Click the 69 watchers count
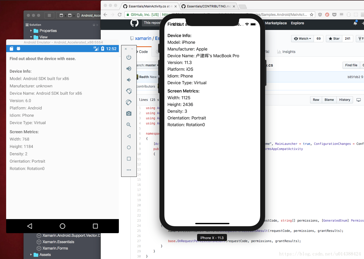The width and height of the screenshot is (364, 259). click(x=318, y=39)
